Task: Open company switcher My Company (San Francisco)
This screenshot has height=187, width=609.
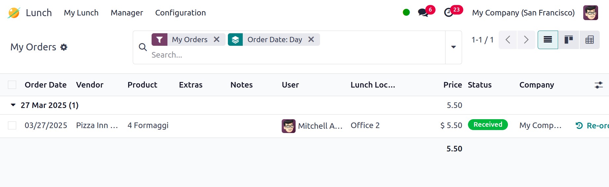Action: 523,13
